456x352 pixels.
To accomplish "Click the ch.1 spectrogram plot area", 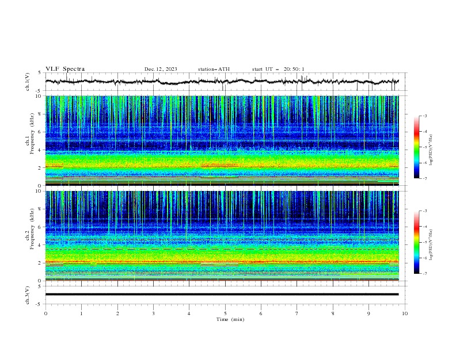I will [222, 140].
